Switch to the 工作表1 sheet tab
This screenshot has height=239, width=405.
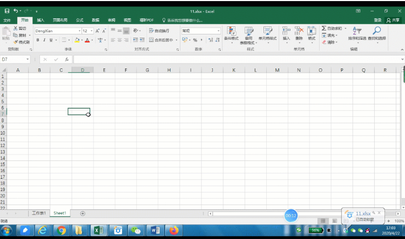(x=38, y=213)
